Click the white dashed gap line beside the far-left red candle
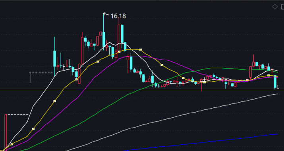Screen dimensions: 284x151 18,115
